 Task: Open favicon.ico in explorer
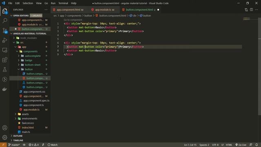[28, 123]
